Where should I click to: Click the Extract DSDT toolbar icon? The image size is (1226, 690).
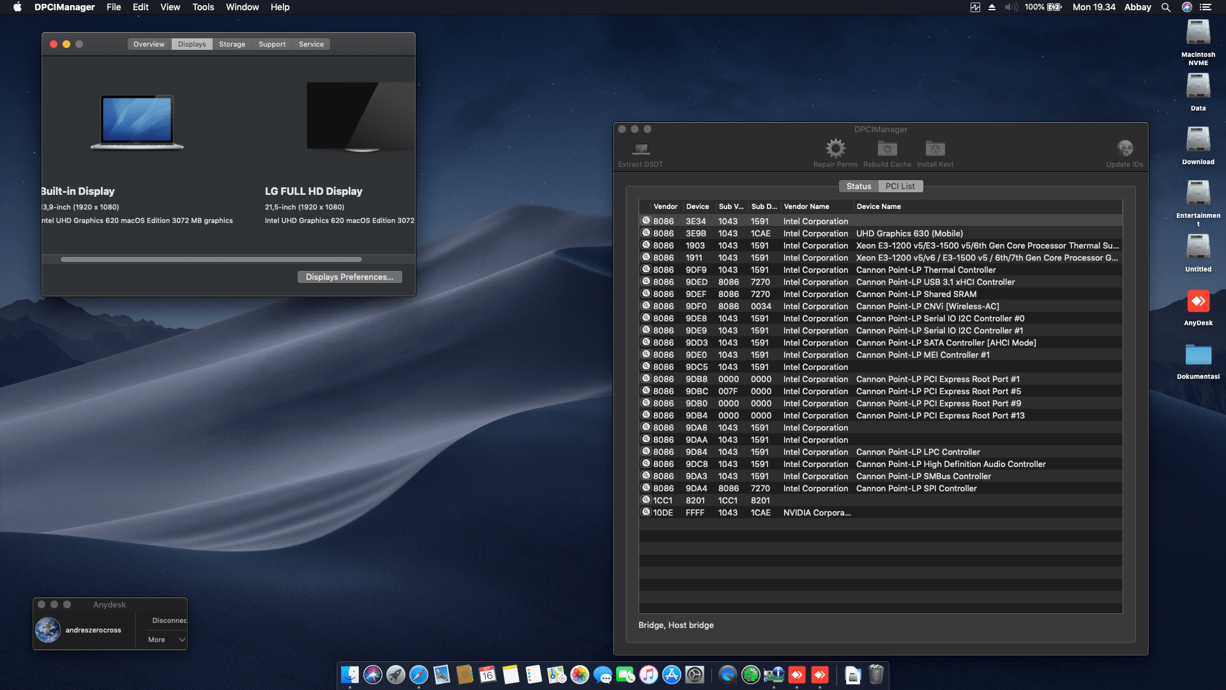click(x=640, y=149)
